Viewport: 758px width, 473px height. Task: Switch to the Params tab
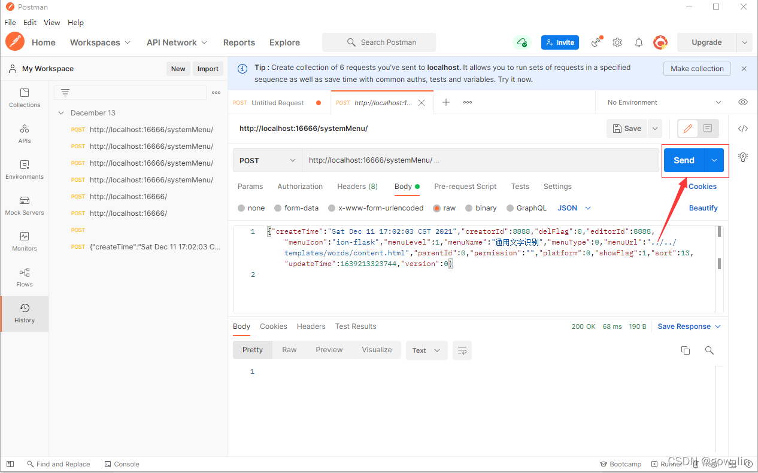pos(250,187)
